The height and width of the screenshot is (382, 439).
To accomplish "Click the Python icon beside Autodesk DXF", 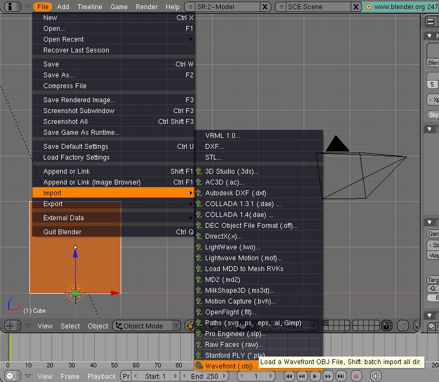I will [x=199, y=193].
